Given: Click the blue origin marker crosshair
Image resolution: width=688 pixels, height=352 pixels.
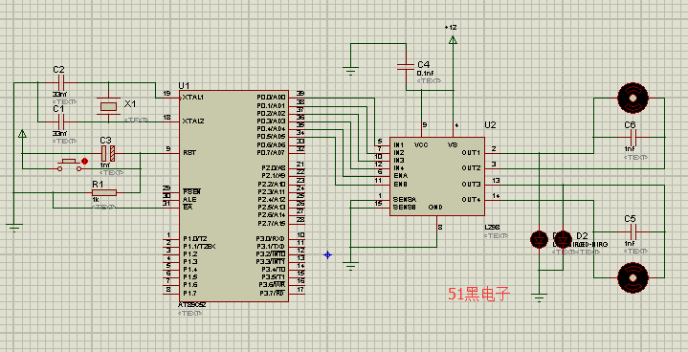Looking at the screenshot, I should [328, 254].
